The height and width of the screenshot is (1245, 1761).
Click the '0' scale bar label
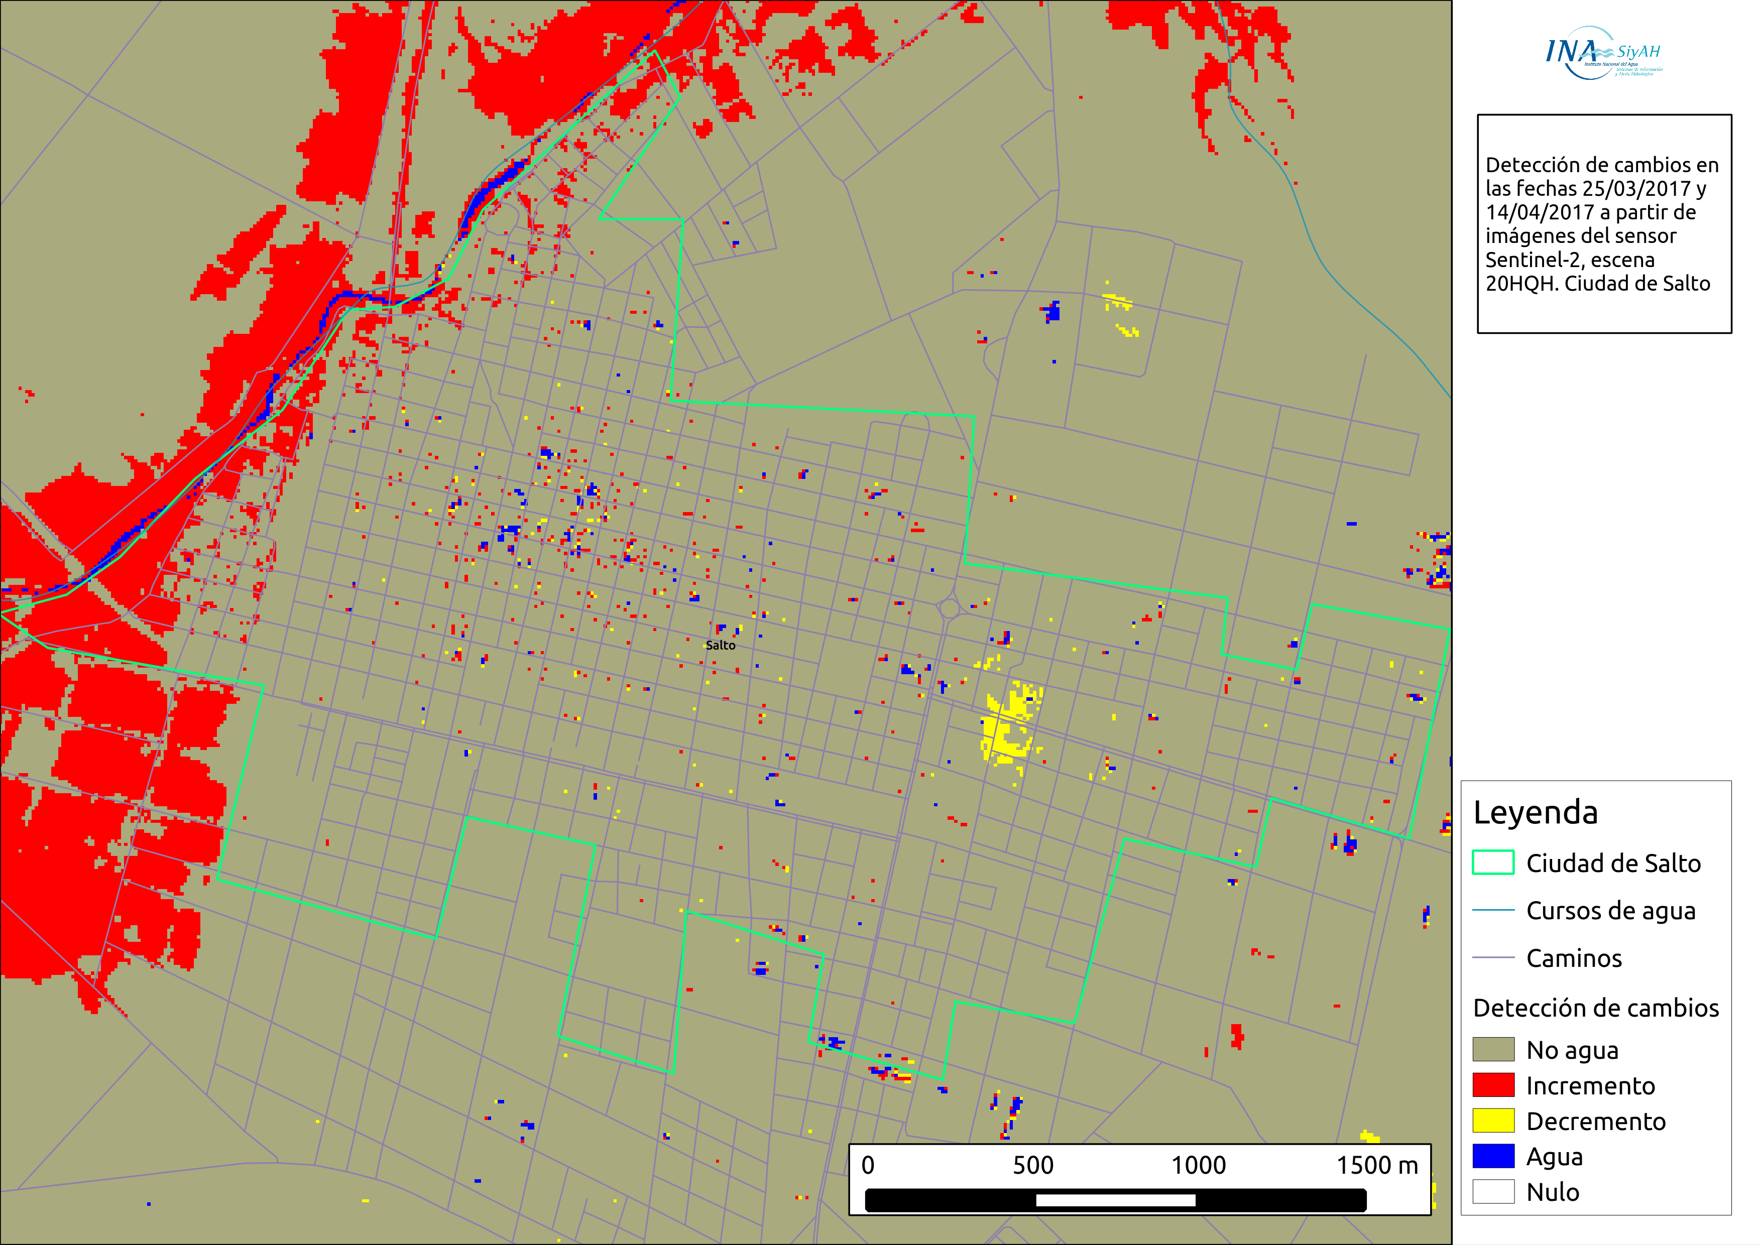[x=868, y=1165]
